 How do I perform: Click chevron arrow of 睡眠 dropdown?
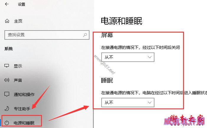[150, 103]
